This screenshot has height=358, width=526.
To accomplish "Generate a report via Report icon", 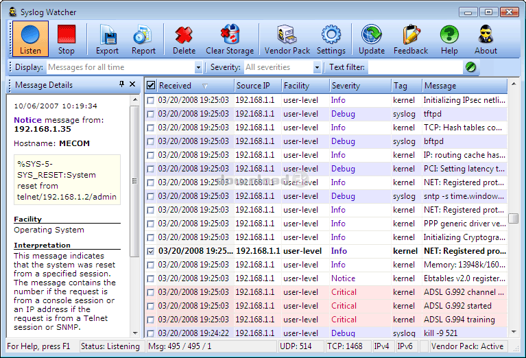I will pyautogui.click(x=143, y=38).
